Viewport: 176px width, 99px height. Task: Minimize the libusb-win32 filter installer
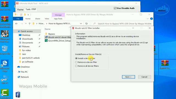coord(133,28)
